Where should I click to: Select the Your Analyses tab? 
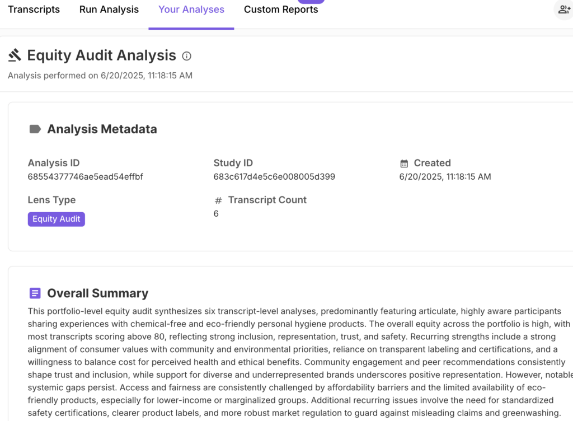pos(191,10)
